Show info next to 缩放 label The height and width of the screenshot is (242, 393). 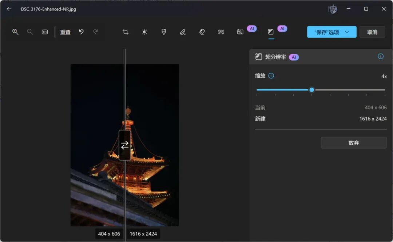tap(271, 76)
